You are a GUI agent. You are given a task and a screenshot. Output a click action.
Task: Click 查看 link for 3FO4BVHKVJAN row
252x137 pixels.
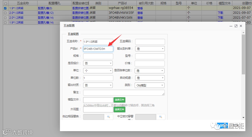140,18
